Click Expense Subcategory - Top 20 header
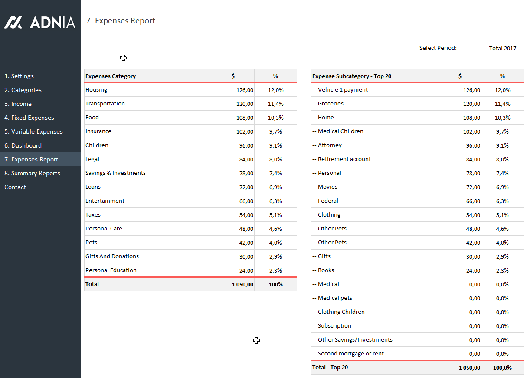This screenshot has height=378, width=527. coord(352,76)
